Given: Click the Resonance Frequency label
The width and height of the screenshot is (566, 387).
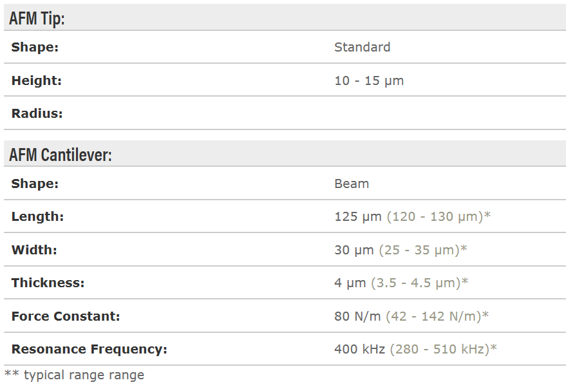Looking at the screenshot, I should coord(89,349).
